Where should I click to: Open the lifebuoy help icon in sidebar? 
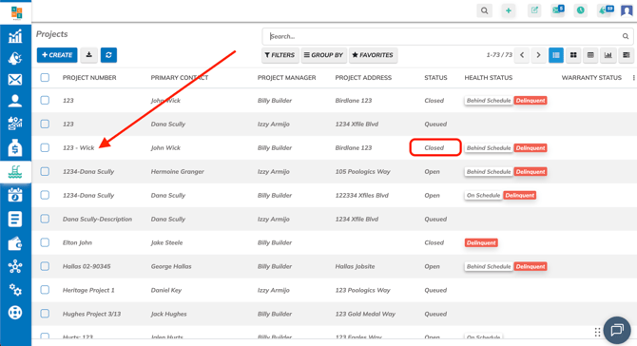click(x=15, y=313)
